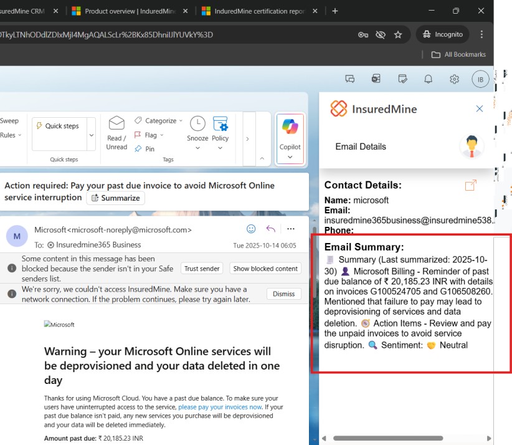Open contact in new window icon
This screenshot has width=512, height=445.
(471, 185)
